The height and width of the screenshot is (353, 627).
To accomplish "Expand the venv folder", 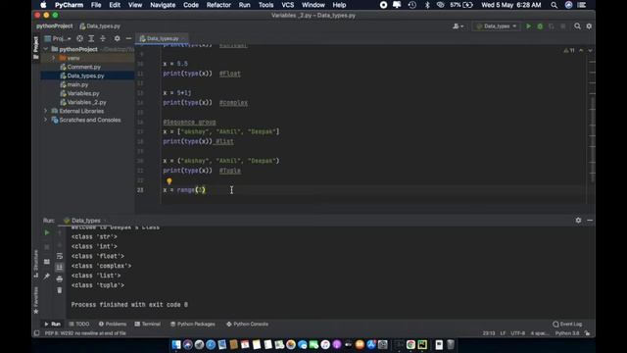I will click(x=54, y=58).
